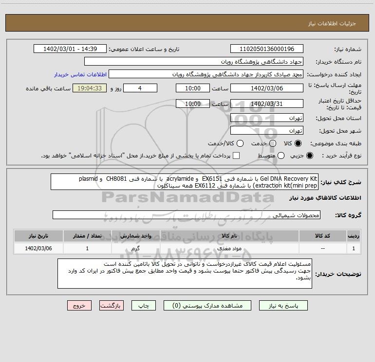This screenshot has height=362, width=375.
Task: Click the گرم unit cell
Action: tap(135, 248)
